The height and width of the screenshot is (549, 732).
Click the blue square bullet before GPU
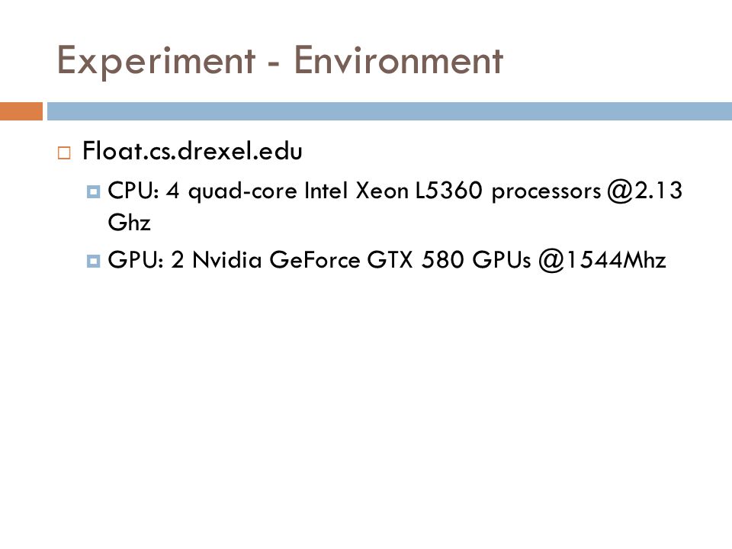93,261
